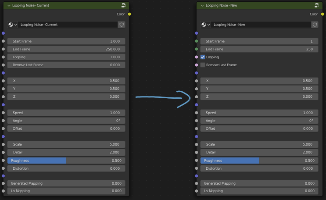
Task: Click Start Frame input socket on Current node
Action: 3,41
